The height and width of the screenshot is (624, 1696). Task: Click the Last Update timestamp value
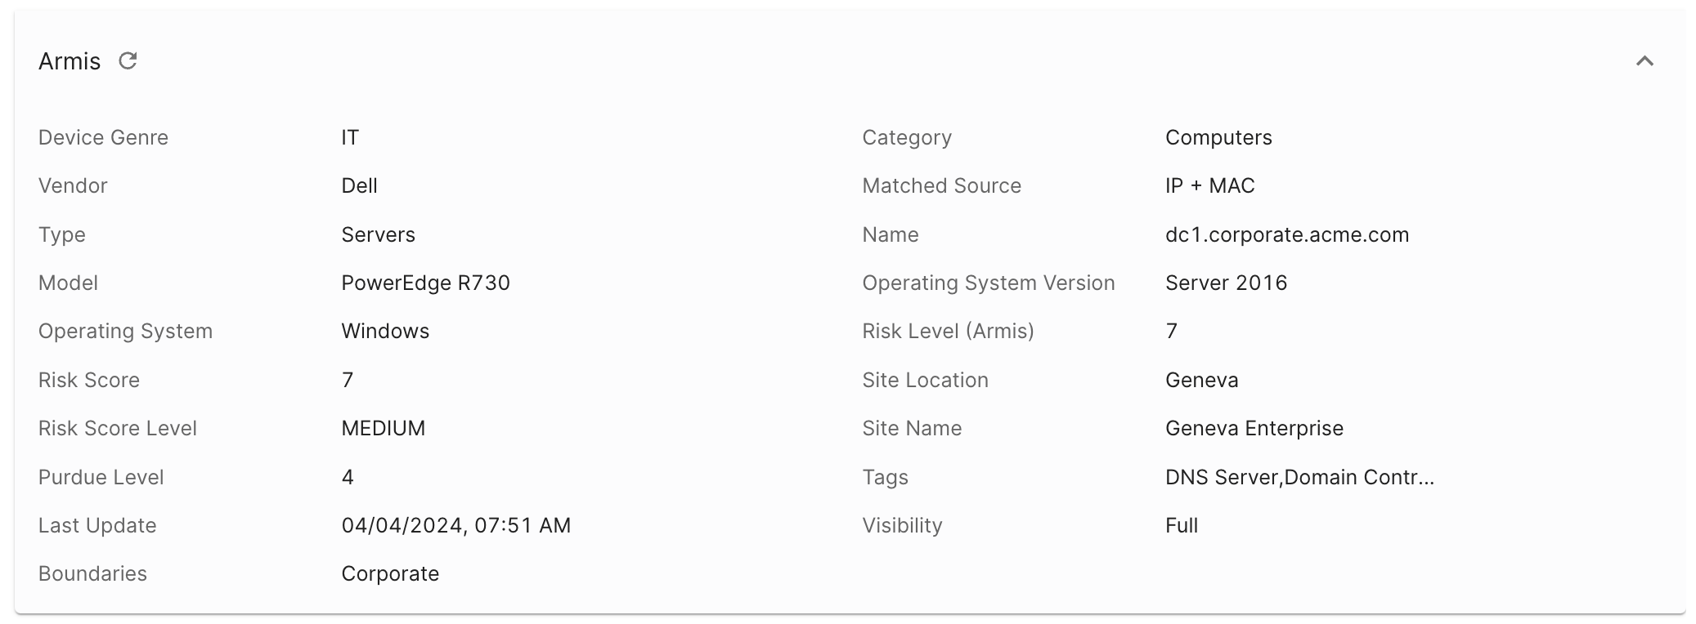click(x=455, y=525)
